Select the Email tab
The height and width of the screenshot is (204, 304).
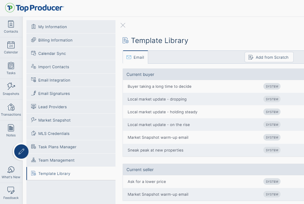pos(135,57)
